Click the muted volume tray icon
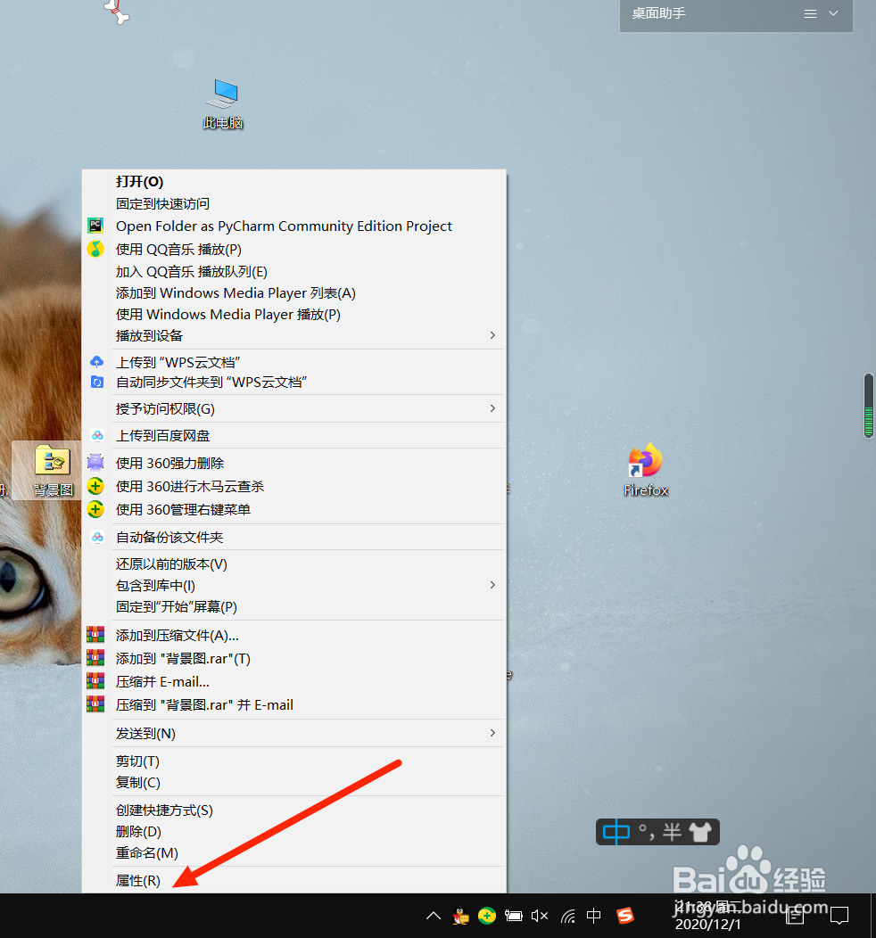 [x=540, y=916]
